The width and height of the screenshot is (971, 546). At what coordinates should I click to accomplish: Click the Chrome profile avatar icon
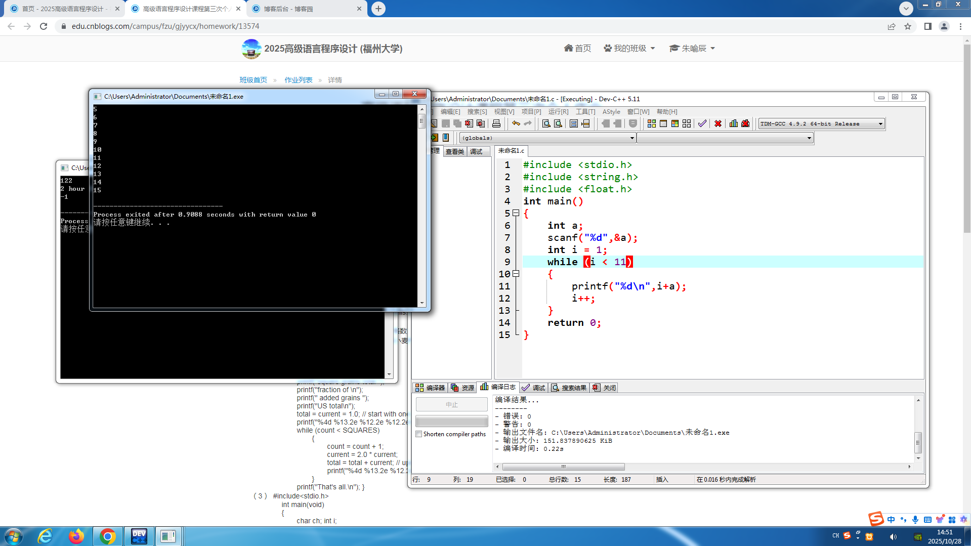(x=944, y=26)
